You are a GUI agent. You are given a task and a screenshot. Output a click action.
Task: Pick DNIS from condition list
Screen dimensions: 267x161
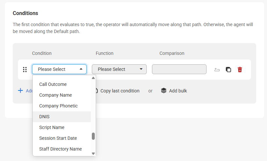[44, 117]
